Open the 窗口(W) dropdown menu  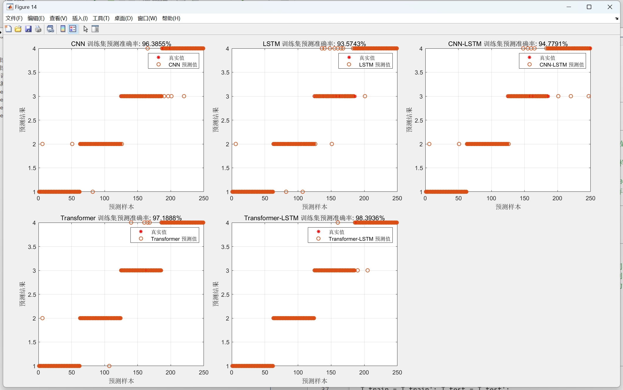(x=147, y=18)
